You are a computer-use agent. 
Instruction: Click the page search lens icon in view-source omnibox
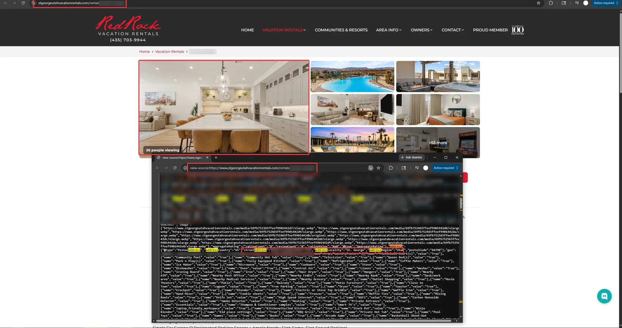(x=370, y=168)
